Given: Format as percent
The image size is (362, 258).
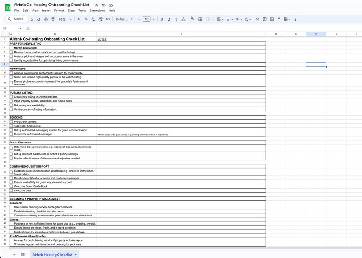Looking at the screenshot, I should (86, 19).
